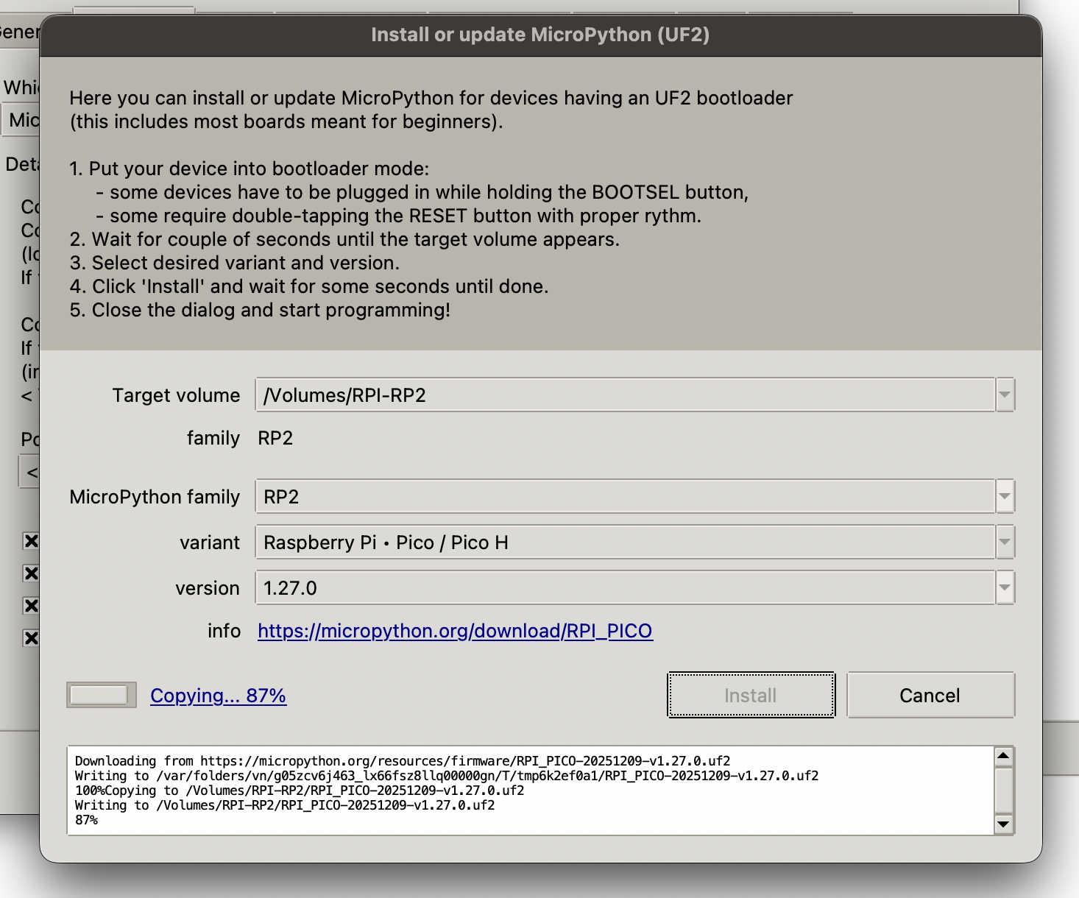The height and width of the screenshot is (898, 1079).
Task: Toggle the second checkbox in the background window
Action: tap(31, 573)
